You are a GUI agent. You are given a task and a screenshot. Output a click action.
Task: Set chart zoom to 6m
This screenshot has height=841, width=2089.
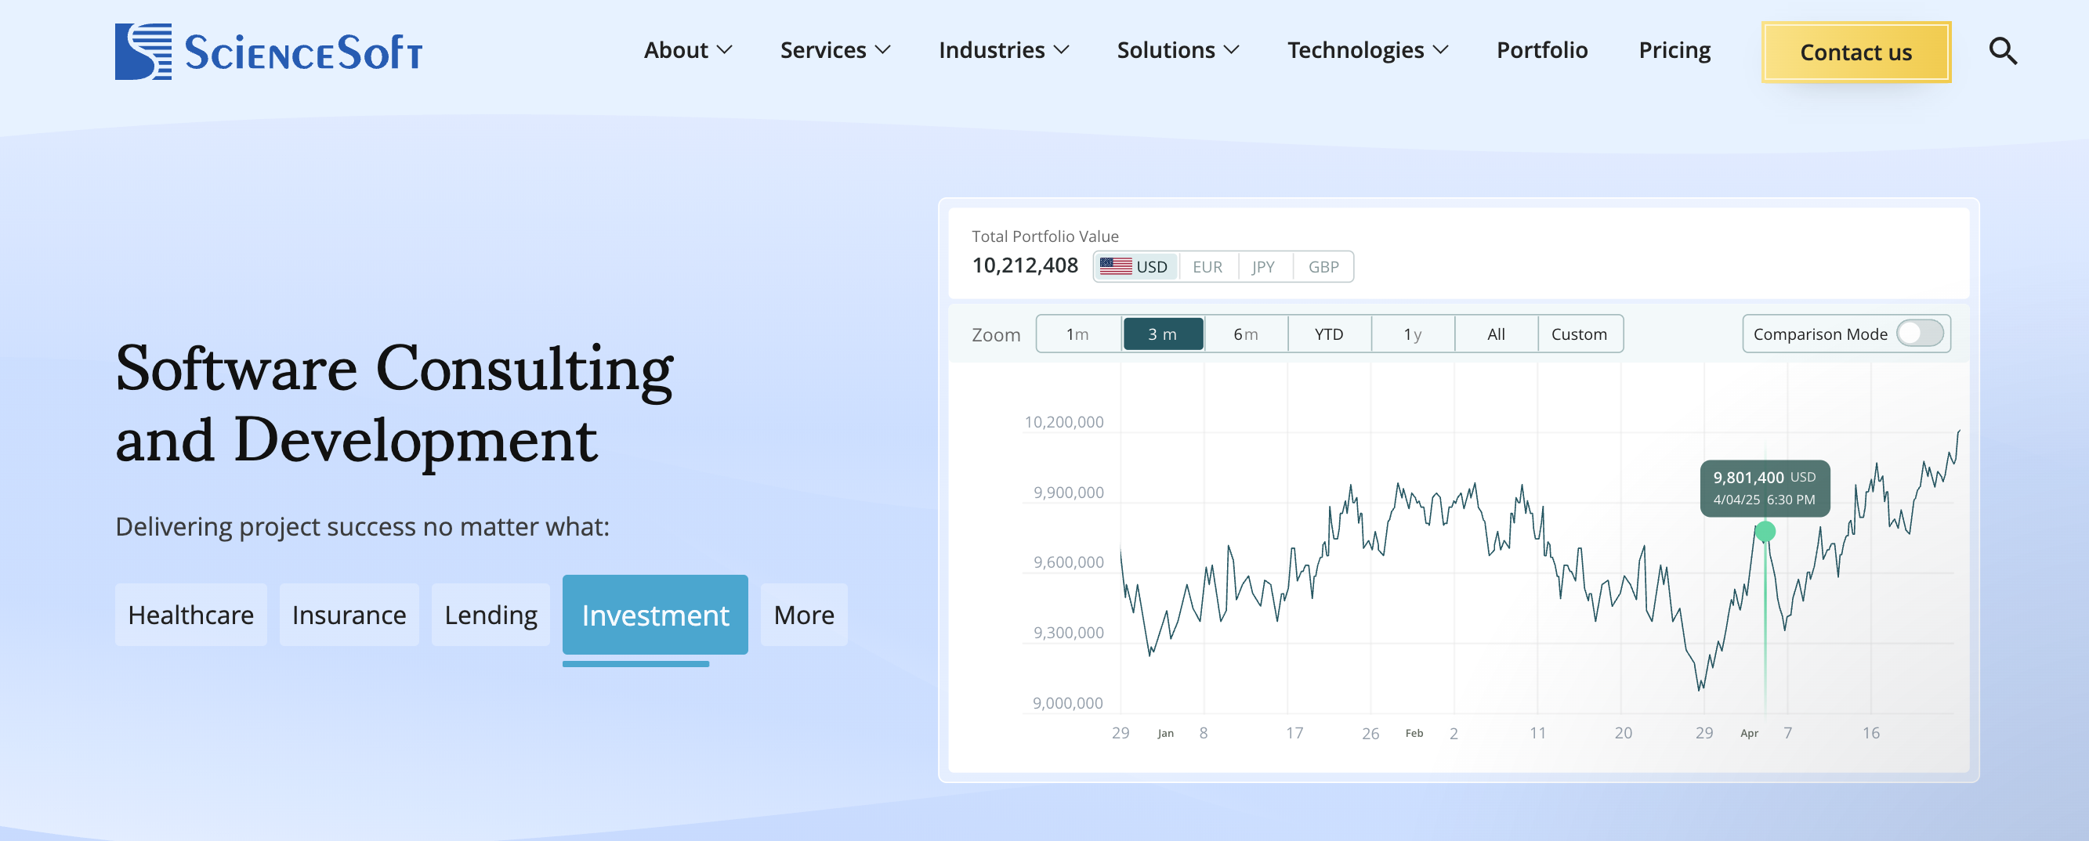(x=1246, y=334)
